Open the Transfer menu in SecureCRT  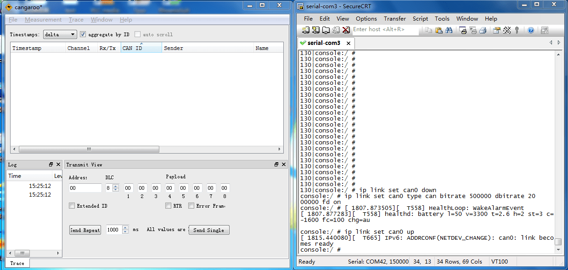pyautogui.click(x=395, y=19)
